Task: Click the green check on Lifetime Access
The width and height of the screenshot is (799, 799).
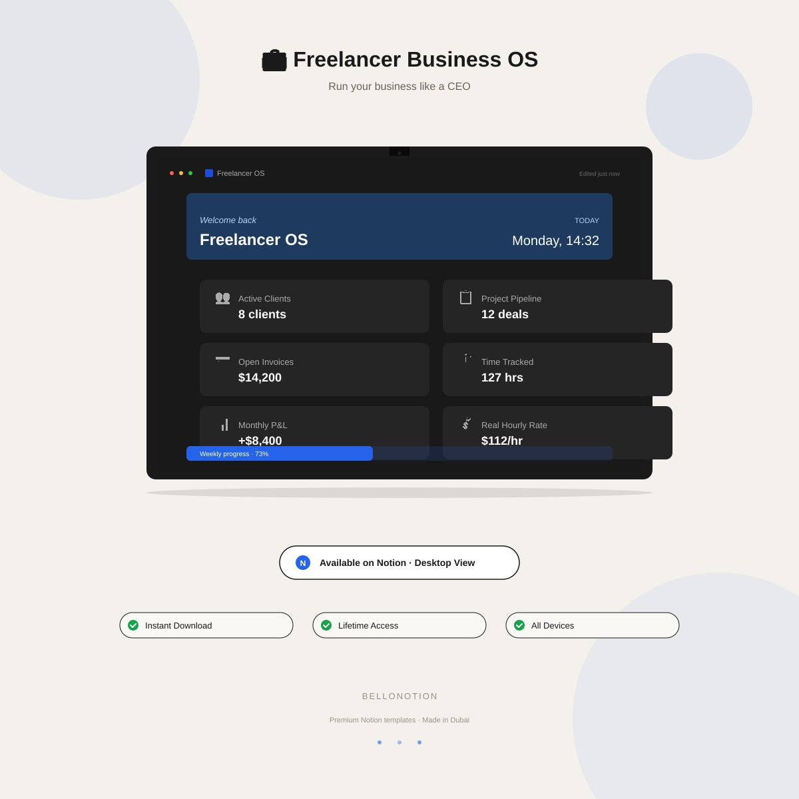Action: [x=326, y=625]
